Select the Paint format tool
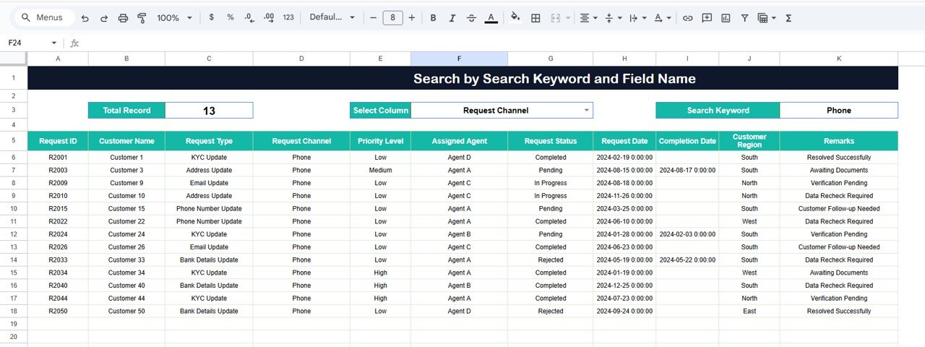The height and width of the screenshot is (347, 925). coord(142,18)
